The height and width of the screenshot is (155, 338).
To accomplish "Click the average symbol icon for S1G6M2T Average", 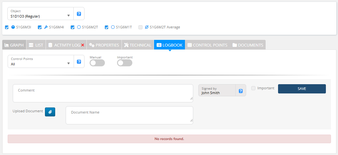I will coord(147,27).
